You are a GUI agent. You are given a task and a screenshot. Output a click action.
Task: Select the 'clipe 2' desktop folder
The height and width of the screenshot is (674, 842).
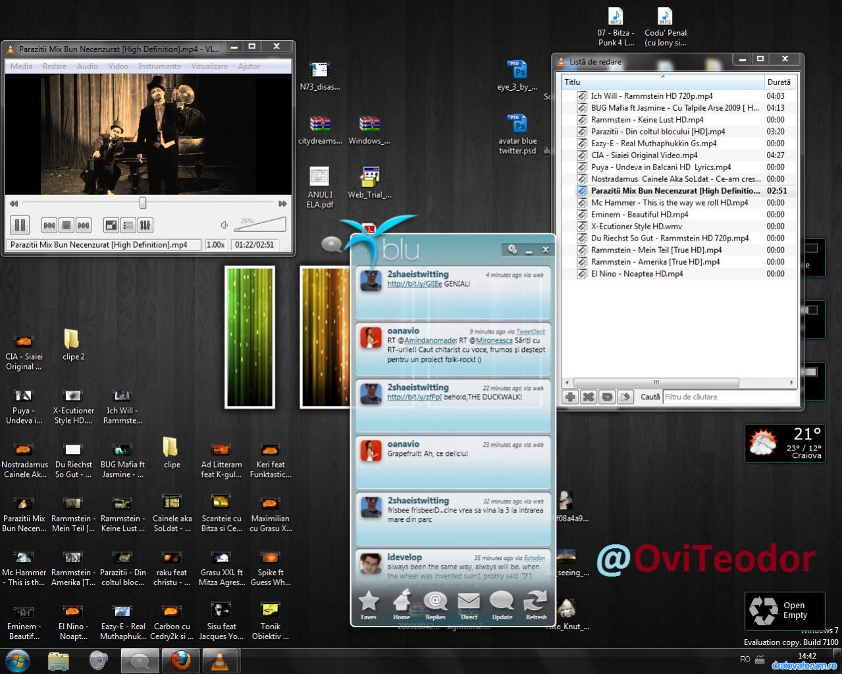73,346
